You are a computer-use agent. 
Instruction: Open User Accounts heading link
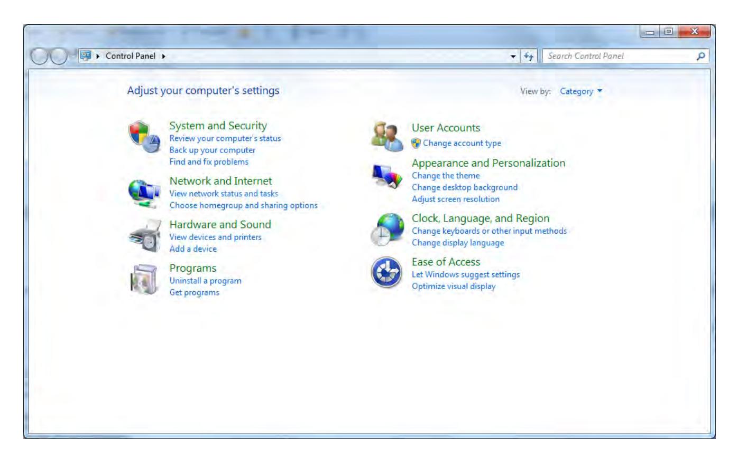coord(446,128)
